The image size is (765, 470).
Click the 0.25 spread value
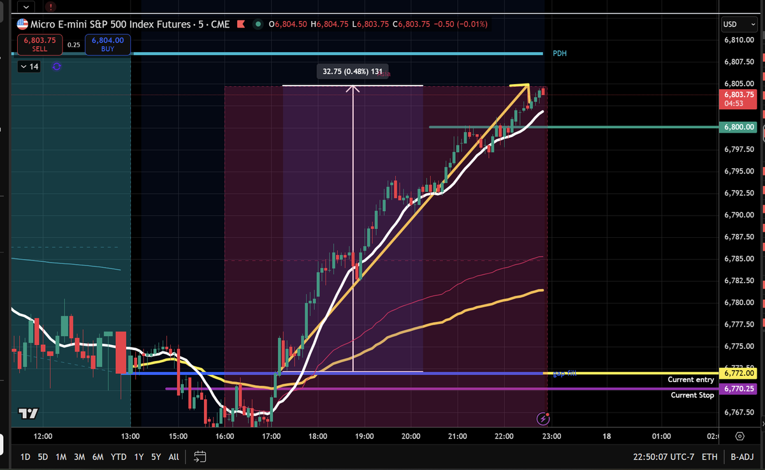coord(74,45)
